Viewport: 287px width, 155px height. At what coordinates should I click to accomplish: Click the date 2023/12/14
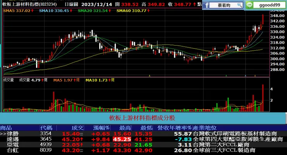point(97,4)
